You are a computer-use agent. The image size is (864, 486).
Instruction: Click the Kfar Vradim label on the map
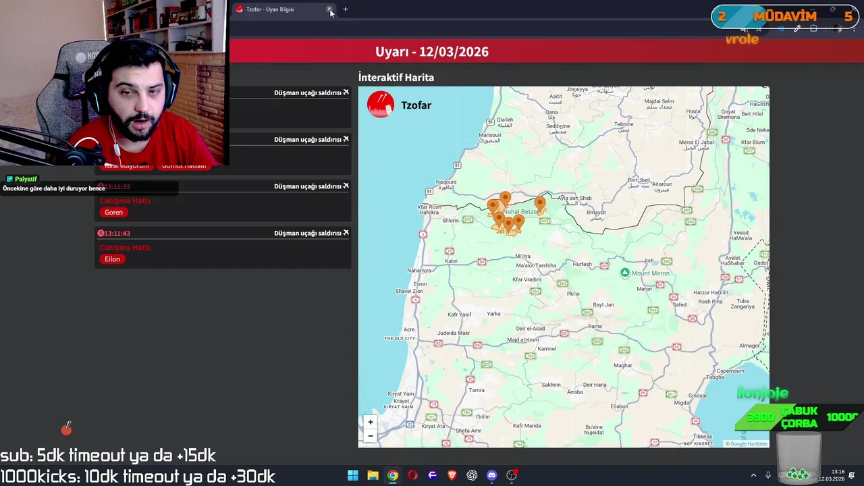click(527, 279)
